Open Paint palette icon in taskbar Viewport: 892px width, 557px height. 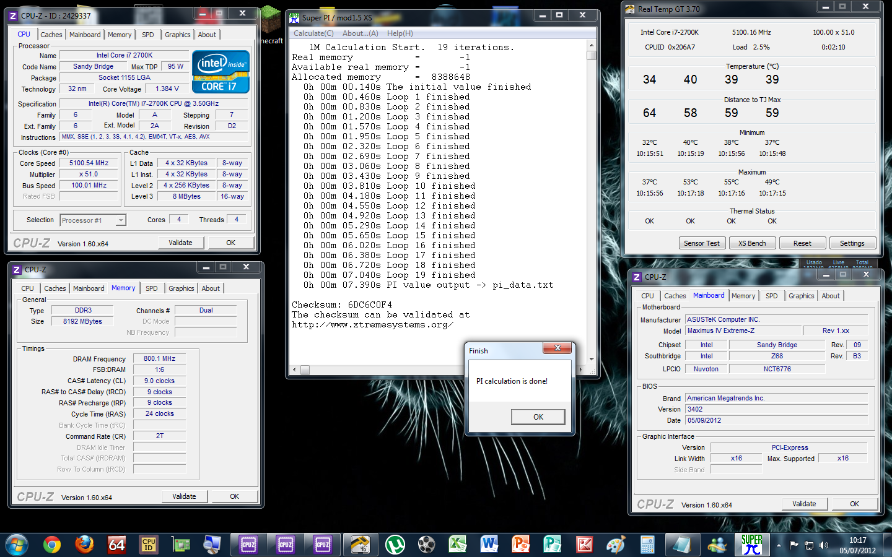pyautogui.click(x=616, y=545)
